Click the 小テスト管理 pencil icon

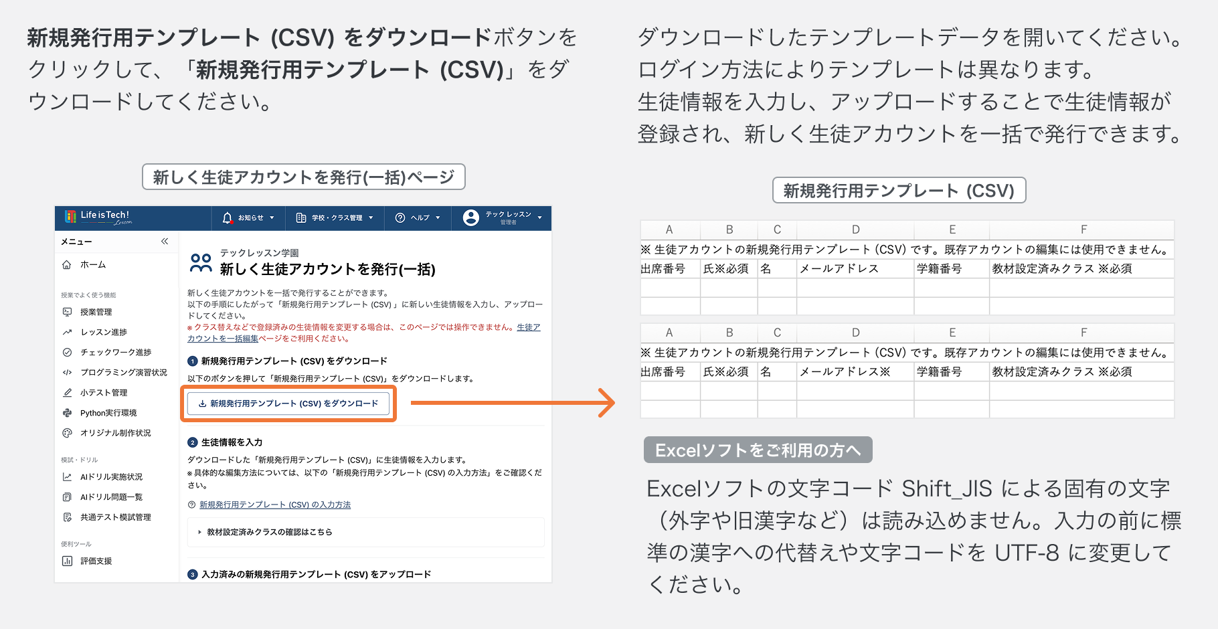click(x=67, y=392)
